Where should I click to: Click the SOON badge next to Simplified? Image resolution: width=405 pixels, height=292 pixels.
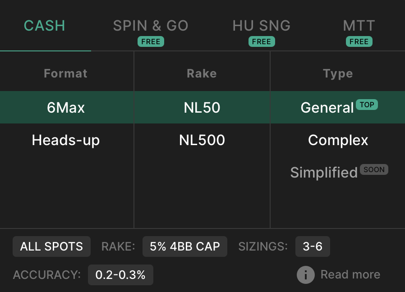point(374,169)
